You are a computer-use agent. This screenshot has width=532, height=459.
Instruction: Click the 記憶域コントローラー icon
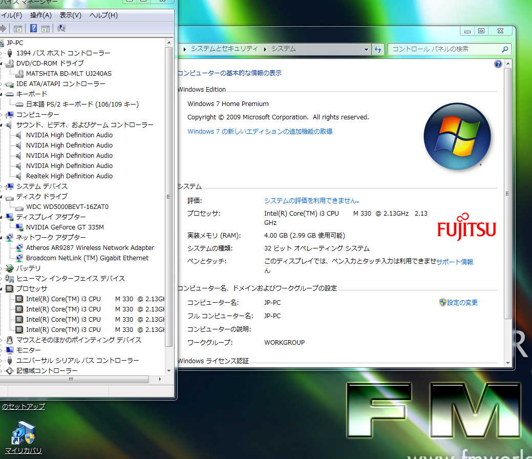point(10,371)
